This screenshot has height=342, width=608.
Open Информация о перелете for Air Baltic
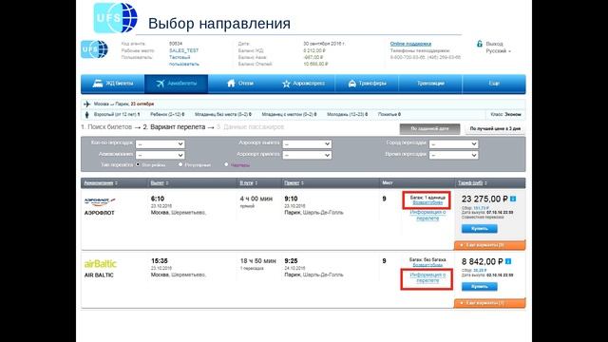click(x=427, y=277)
